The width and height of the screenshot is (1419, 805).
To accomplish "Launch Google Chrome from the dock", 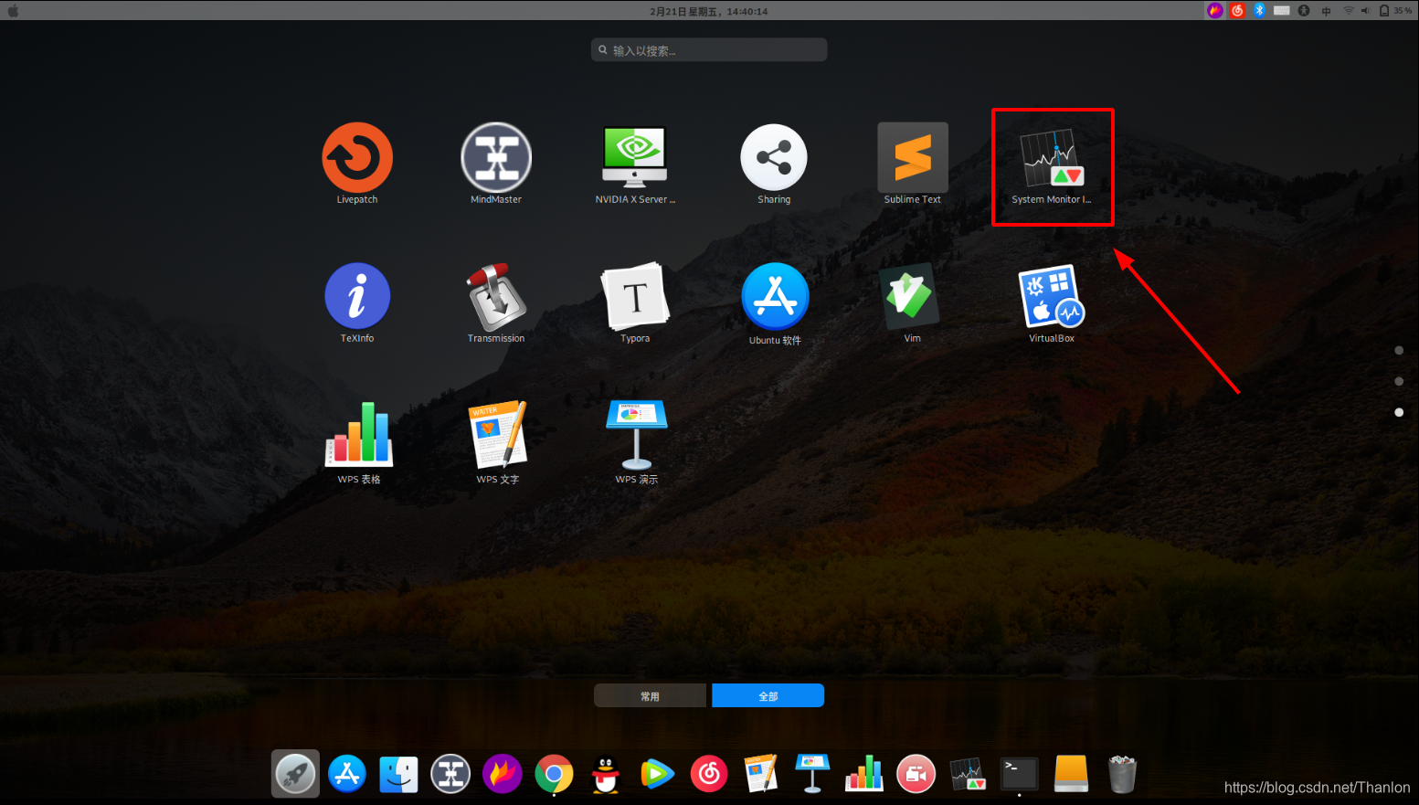I will tap(554, 775).
